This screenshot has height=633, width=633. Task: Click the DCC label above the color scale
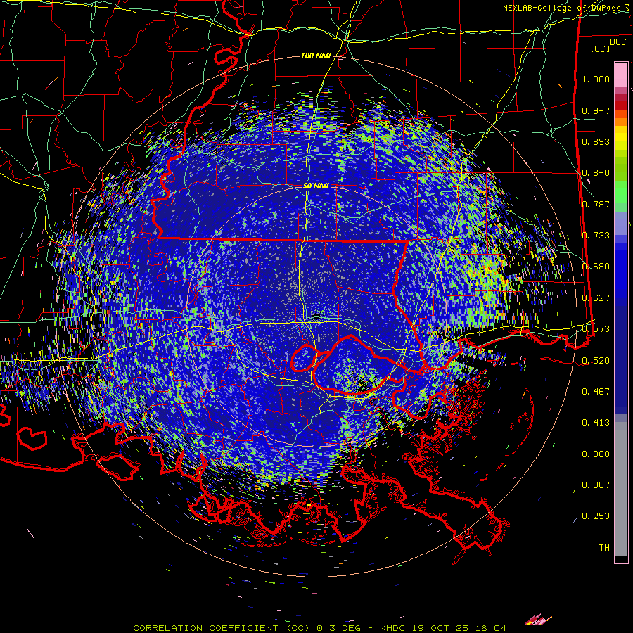(618, 42)
